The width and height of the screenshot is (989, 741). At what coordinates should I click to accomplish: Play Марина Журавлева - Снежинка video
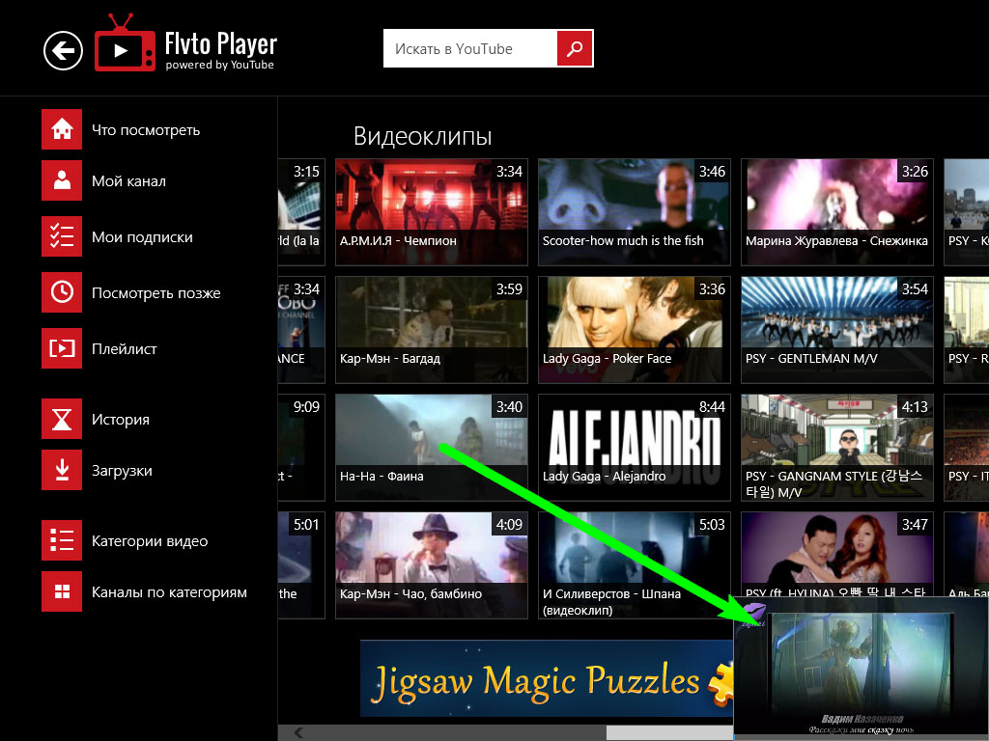[x=837, y=211]
